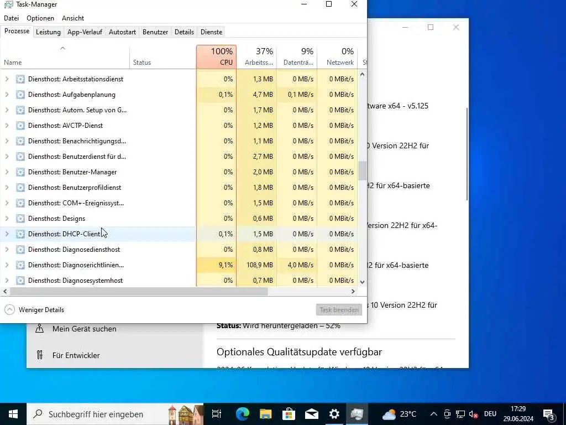Click the horizontal scroll left arrow
This screenshot has width=566, height=425.
[x=5, y=291]
